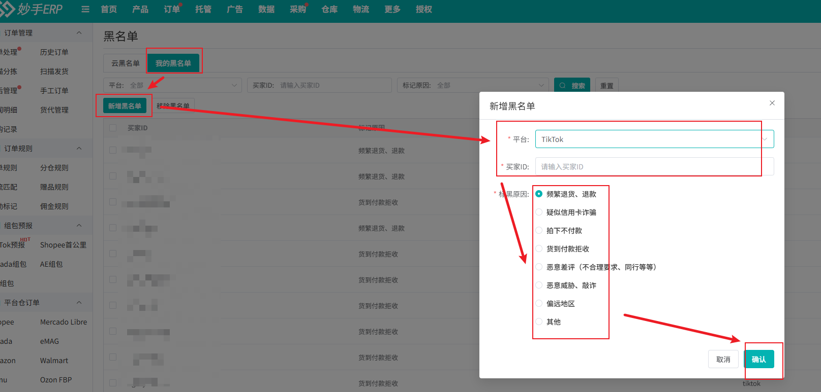Open 佣金规则 in sidebar
The image size is (821, 392).
(54, 206)
